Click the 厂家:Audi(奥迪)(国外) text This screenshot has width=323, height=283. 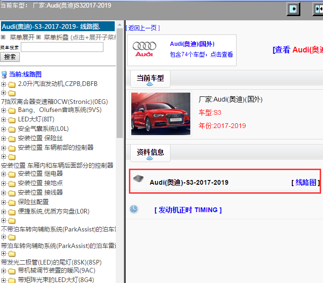pyautogui.click(x=230, y=99)
